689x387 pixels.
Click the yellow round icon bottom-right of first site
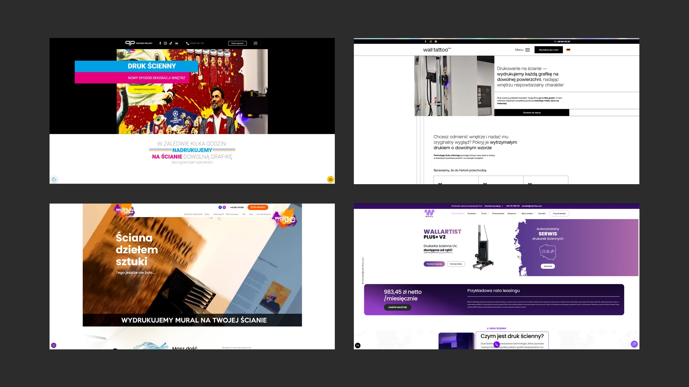331,180
